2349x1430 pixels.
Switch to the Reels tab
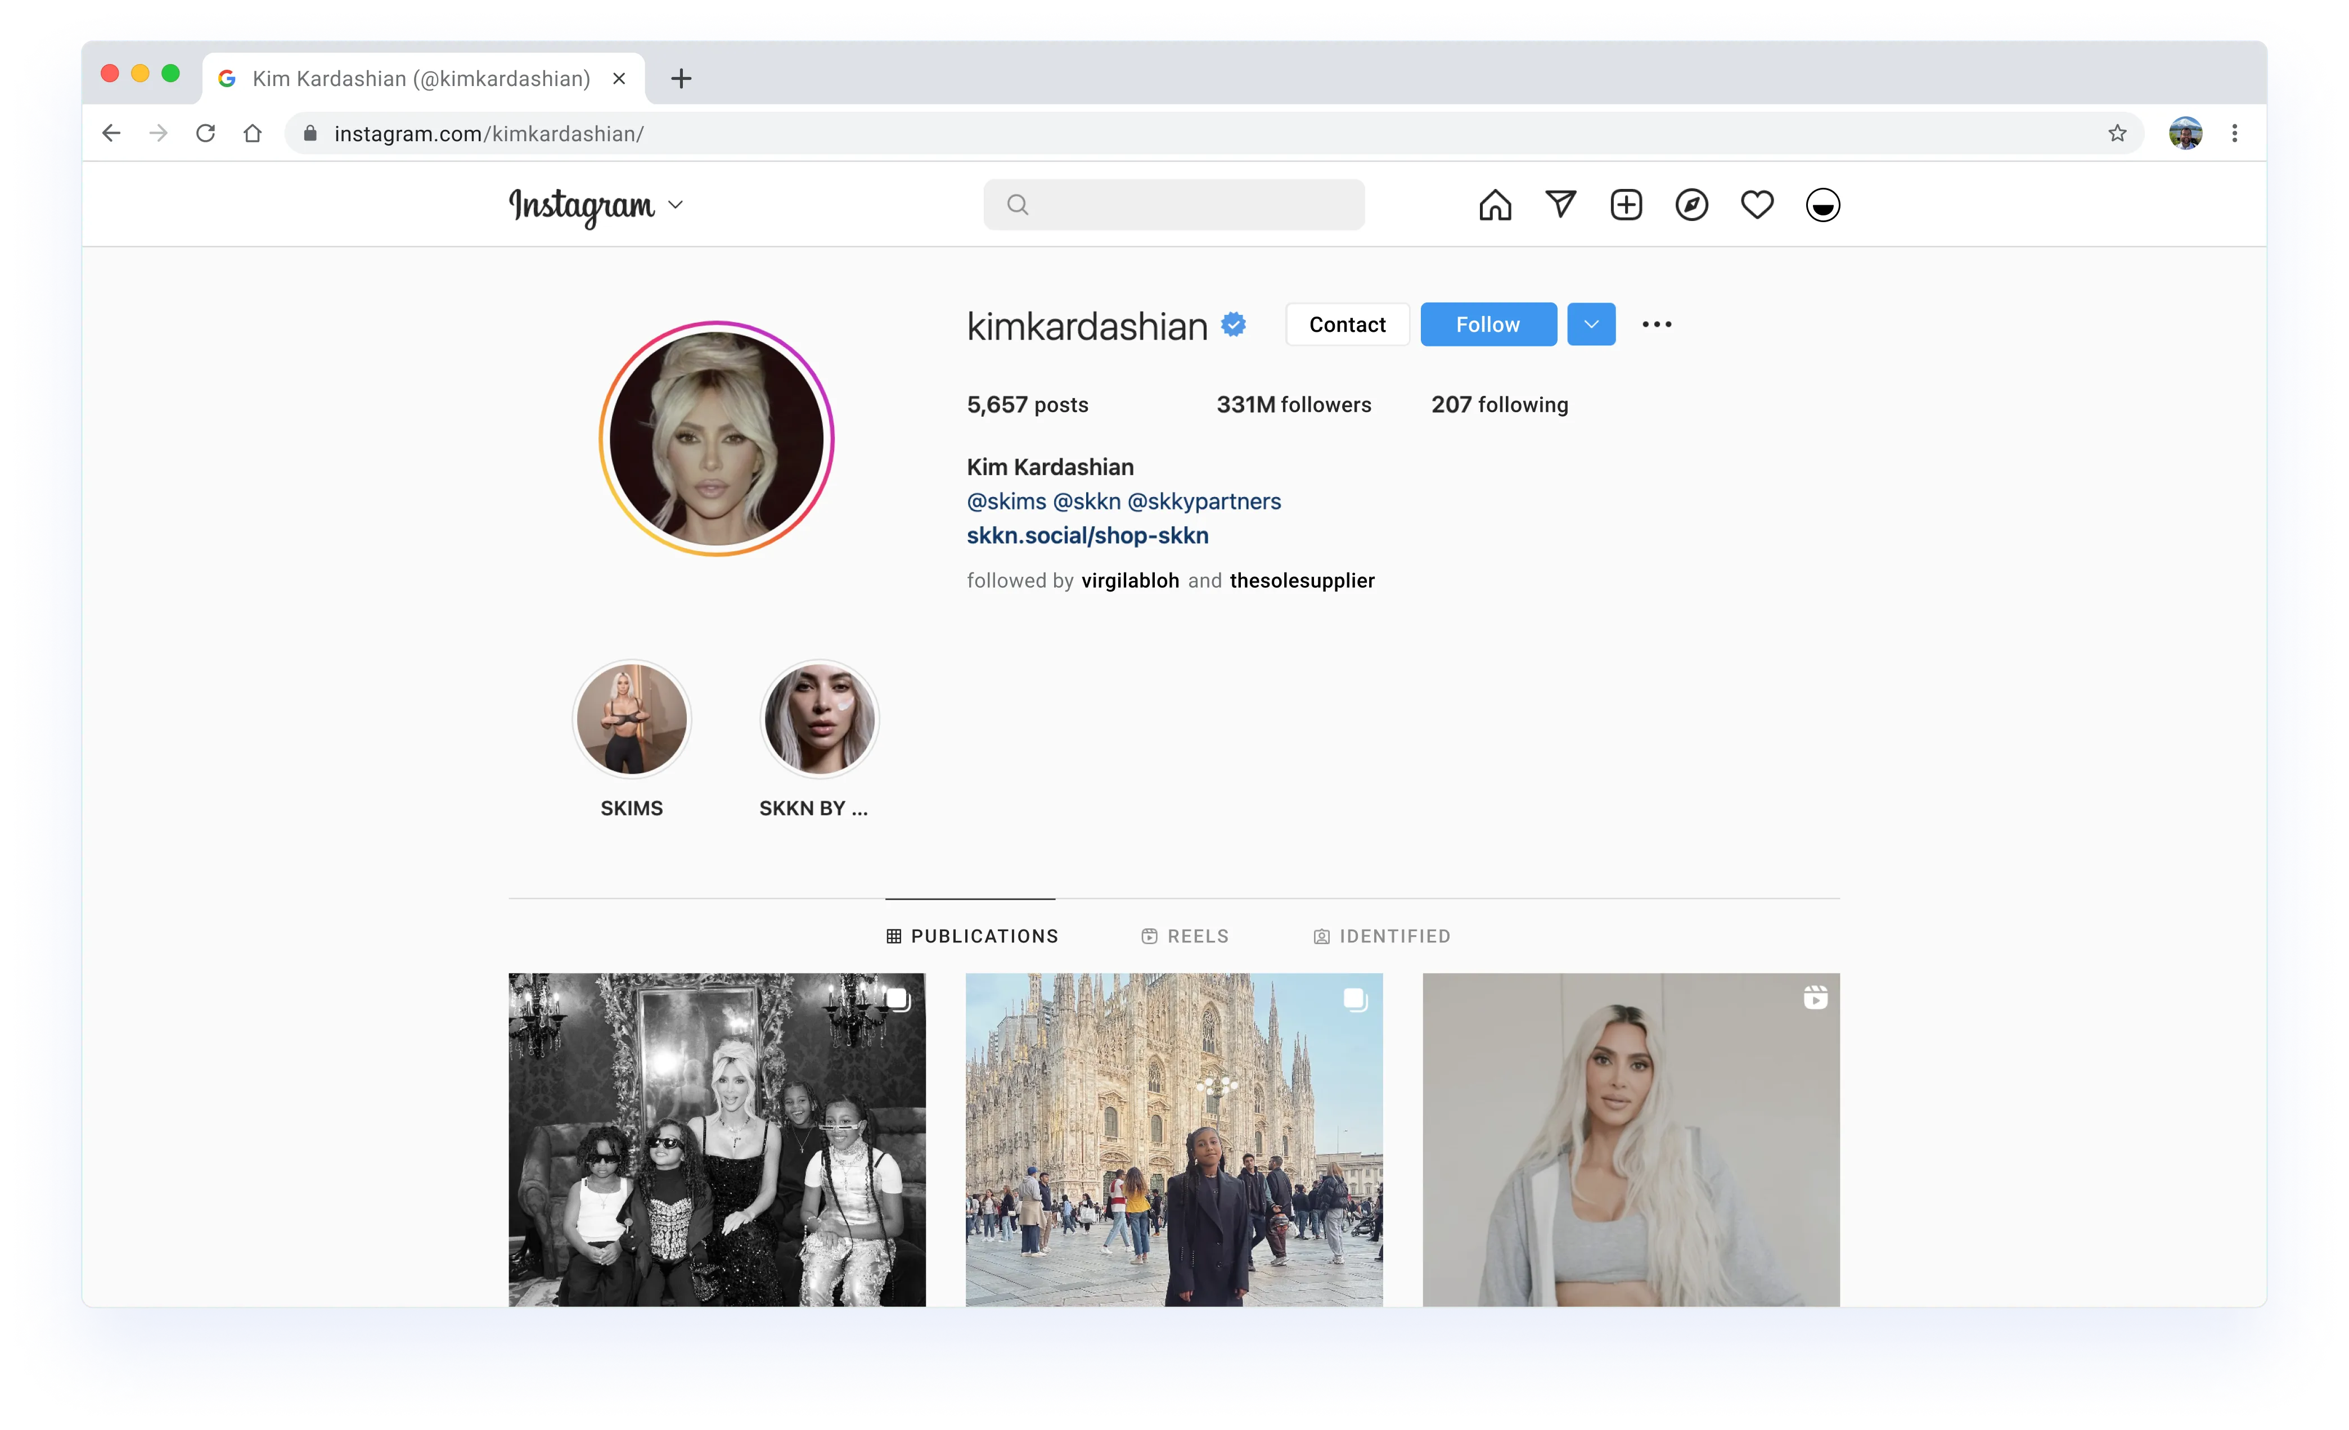(x=1185, y=936)
